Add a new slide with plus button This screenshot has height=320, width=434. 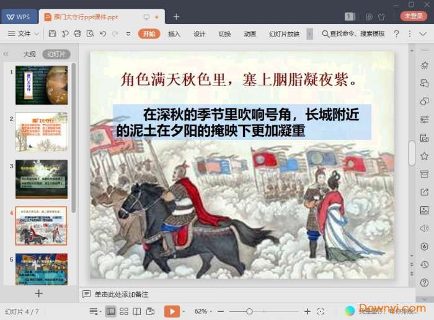tap(38, 293)
